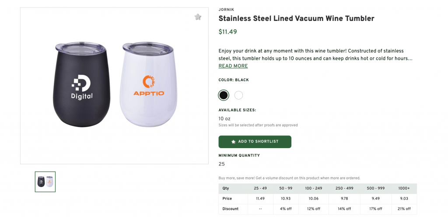Click the orange Apptio logo on white tumbler
Image resolution: width=448 pixels, height=218 pixels.
pos(149,86)
